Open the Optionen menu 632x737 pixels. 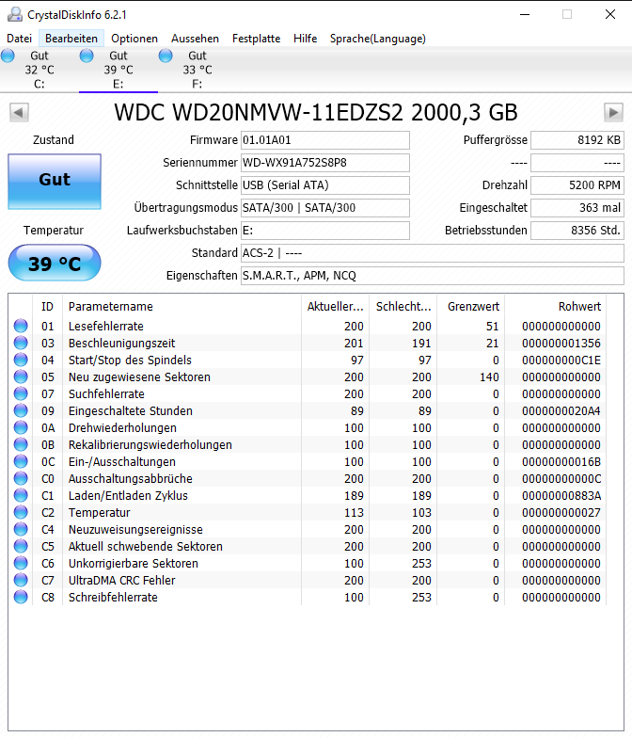[134, 39]
